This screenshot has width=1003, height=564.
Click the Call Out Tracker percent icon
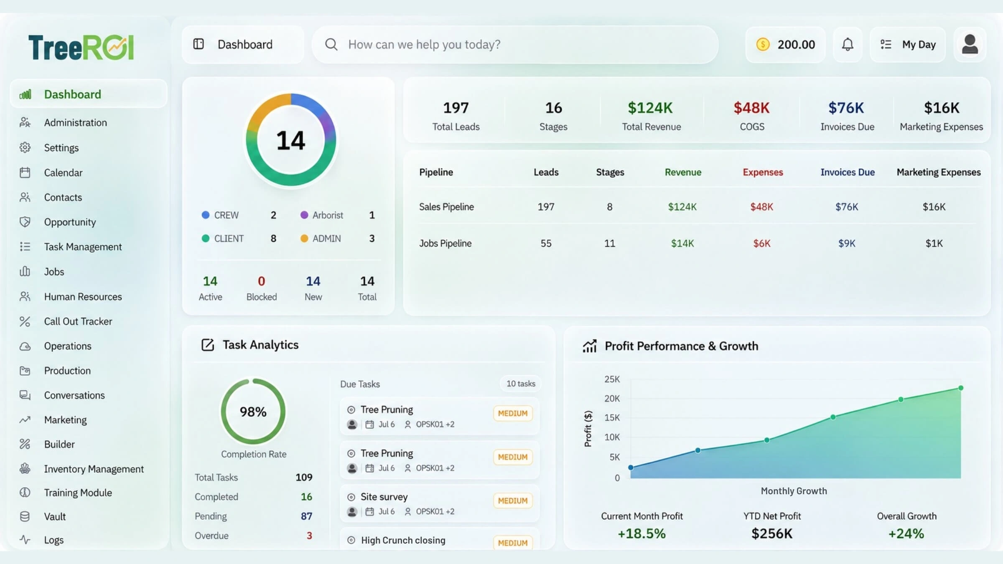pos(25,321)
